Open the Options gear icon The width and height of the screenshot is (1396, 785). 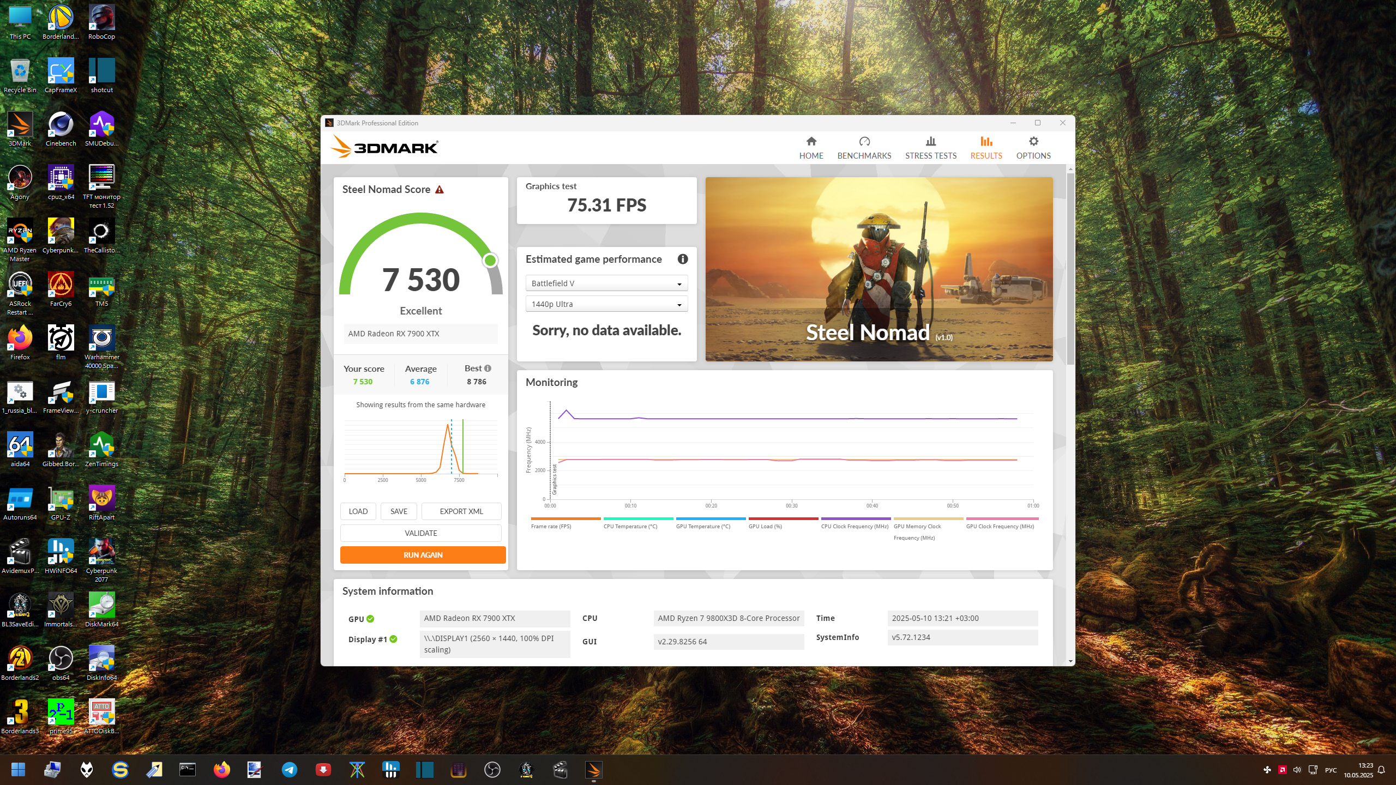coord(1033,142)
